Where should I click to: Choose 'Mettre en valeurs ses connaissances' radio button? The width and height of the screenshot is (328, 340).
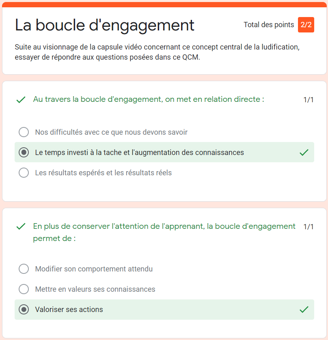point(24,289)
